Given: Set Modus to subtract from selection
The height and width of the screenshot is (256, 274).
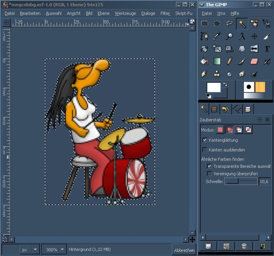Looking at the screenshot, I should click(x=239, y=130).
